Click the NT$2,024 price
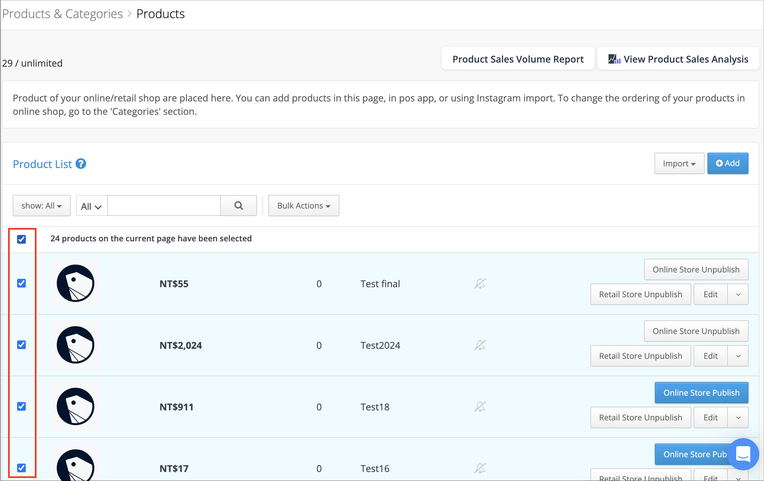This screenshot has width=764, height=481. click(x=181, y=345)
